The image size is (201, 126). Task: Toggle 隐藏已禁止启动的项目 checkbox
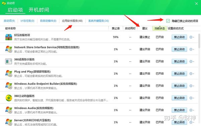pyautogui.click(x=168, y=21)
